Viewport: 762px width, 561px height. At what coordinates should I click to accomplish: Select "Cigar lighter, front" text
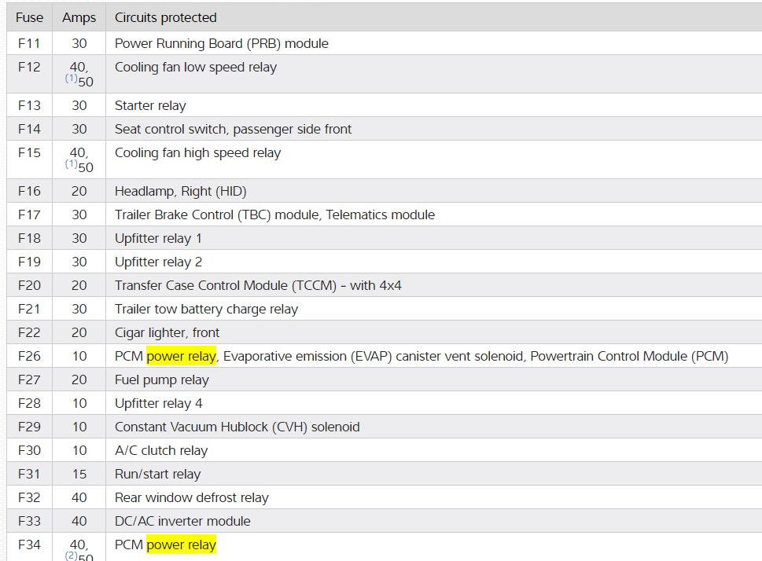167,332
